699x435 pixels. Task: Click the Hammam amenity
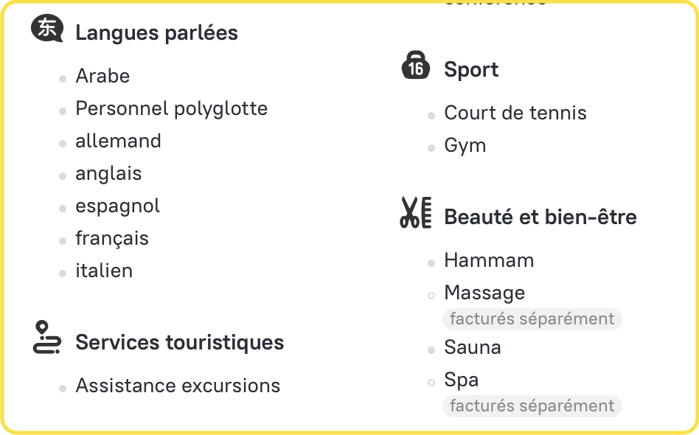[x=489, y=260]
